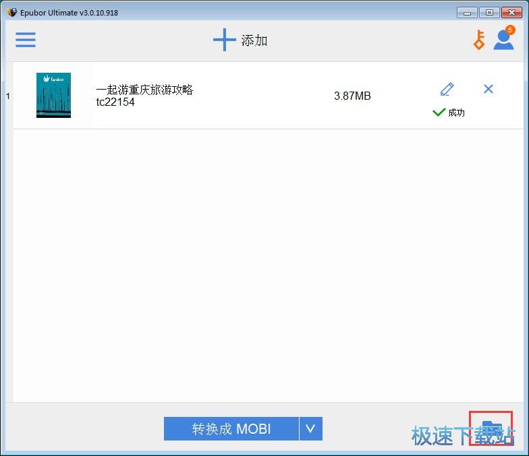The width and height of the screenshot is (529, 456).
Task: Close the Epubor Ultimate window
Action: 511,13
